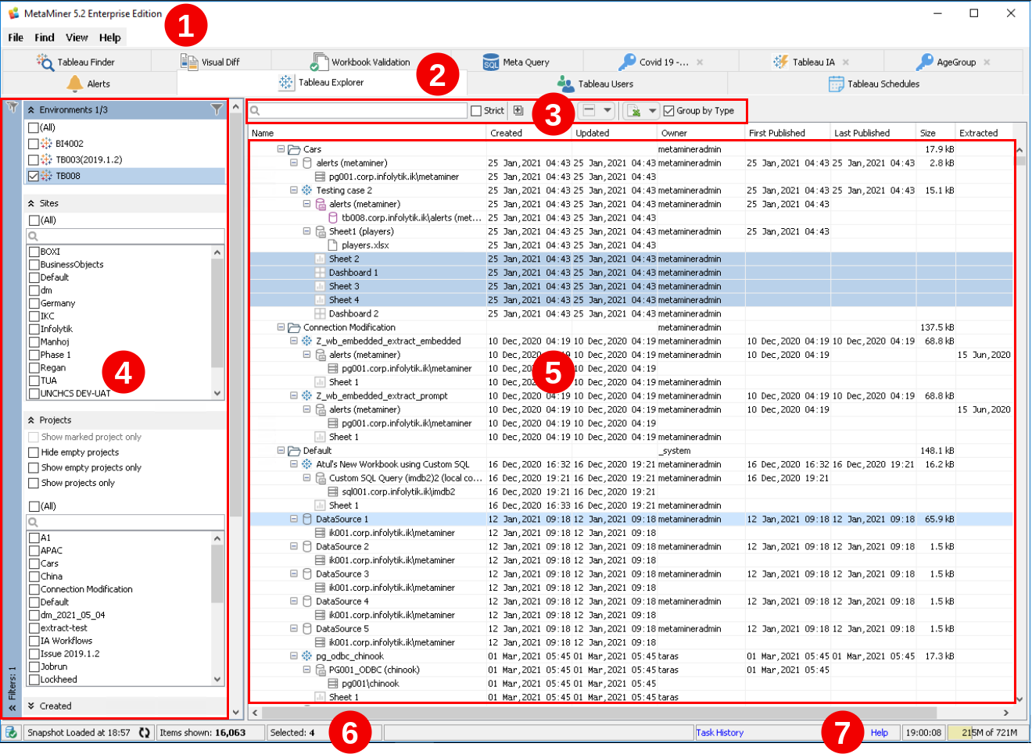Click the Cars folder icon

pyautogui.click(x=294, y=149)
